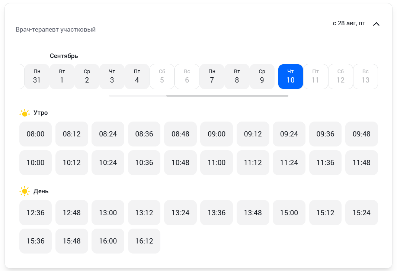Pick the 11:24 time slot
The height and width of the screenshot is (271, 397).
[289, 162]
